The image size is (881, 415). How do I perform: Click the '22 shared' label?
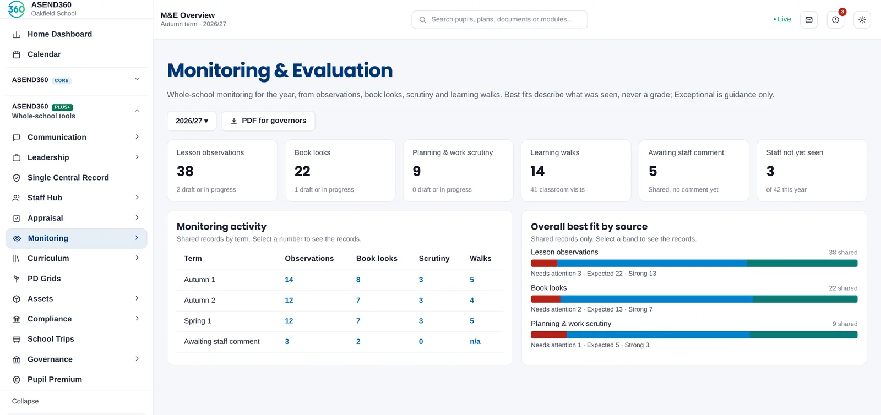point(843,288)
